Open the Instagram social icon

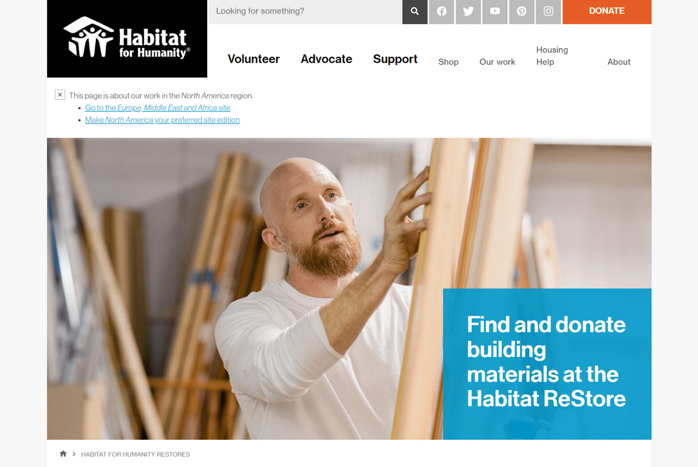coord(549,11)
